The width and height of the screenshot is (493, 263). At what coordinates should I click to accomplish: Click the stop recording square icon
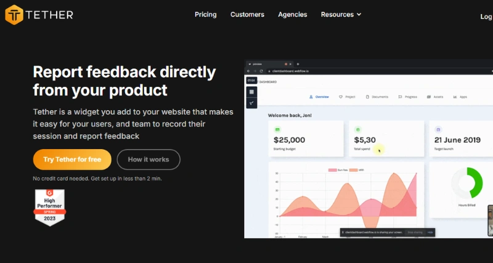click(x=251, y=92)
